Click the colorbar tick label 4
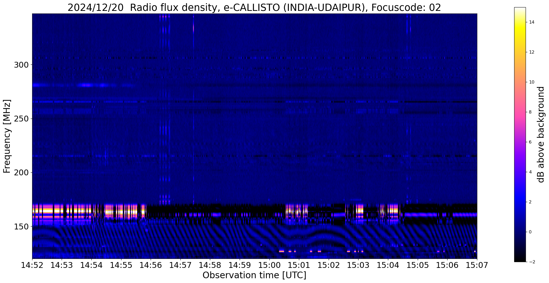Viewport: 549px width, 283px height. coord(530,172)
